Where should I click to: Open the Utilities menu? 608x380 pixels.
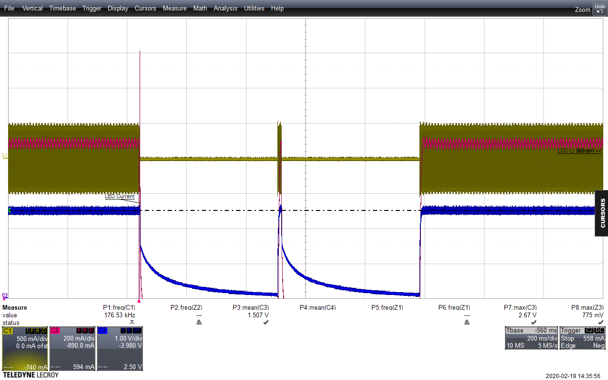point(254,8)
